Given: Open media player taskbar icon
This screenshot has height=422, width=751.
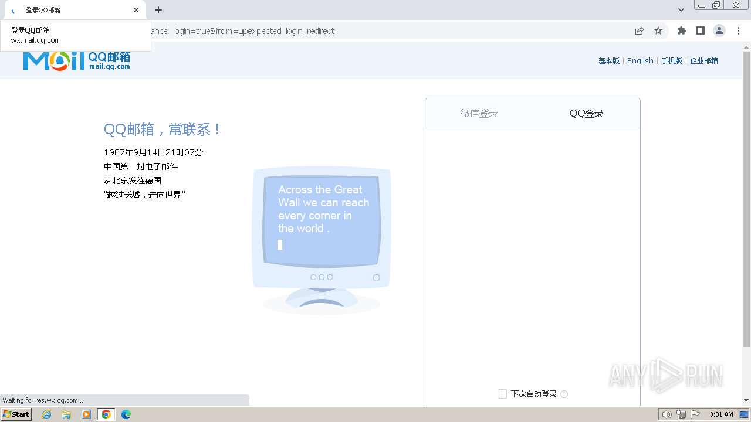Looking at the screenshot, I should coord(86,414).
